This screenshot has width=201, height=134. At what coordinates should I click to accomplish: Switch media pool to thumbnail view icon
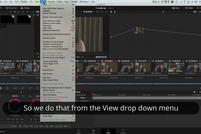[15, 12]
